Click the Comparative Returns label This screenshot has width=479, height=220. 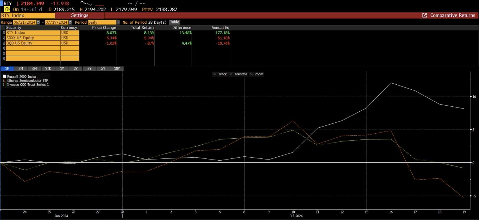pyautogui.click(x=453, y=15)
